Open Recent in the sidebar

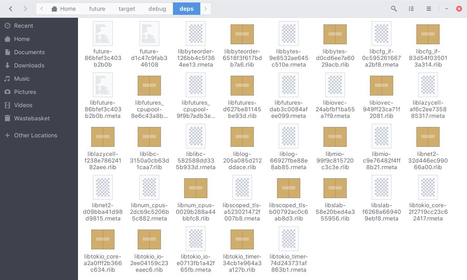[39, 26]
